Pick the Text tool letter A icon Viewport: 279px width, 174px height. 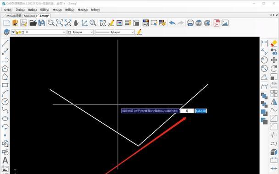[x=5, y=160]
